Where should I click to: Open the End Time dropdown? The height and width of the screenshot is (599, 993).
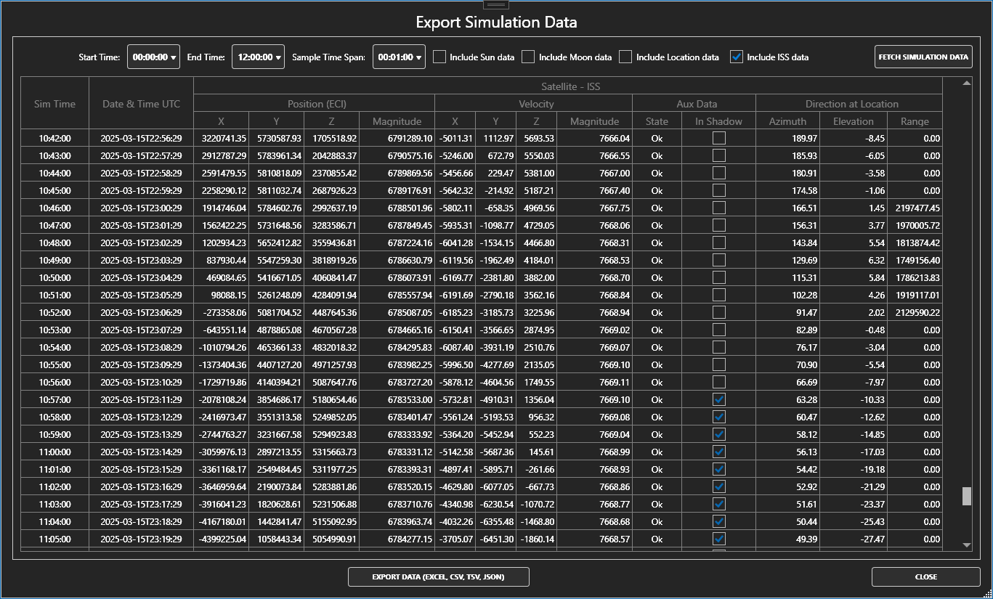[258, 57]
